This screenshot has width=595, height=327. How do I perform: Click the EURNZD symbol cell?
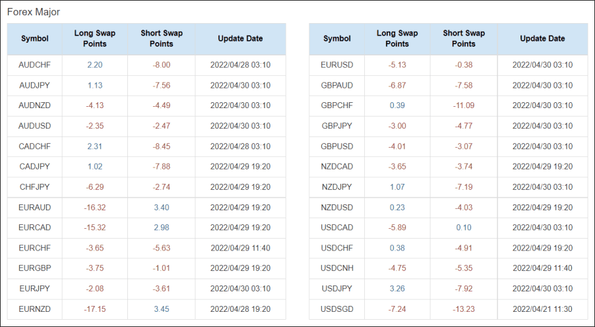click(x=34, y=309)
